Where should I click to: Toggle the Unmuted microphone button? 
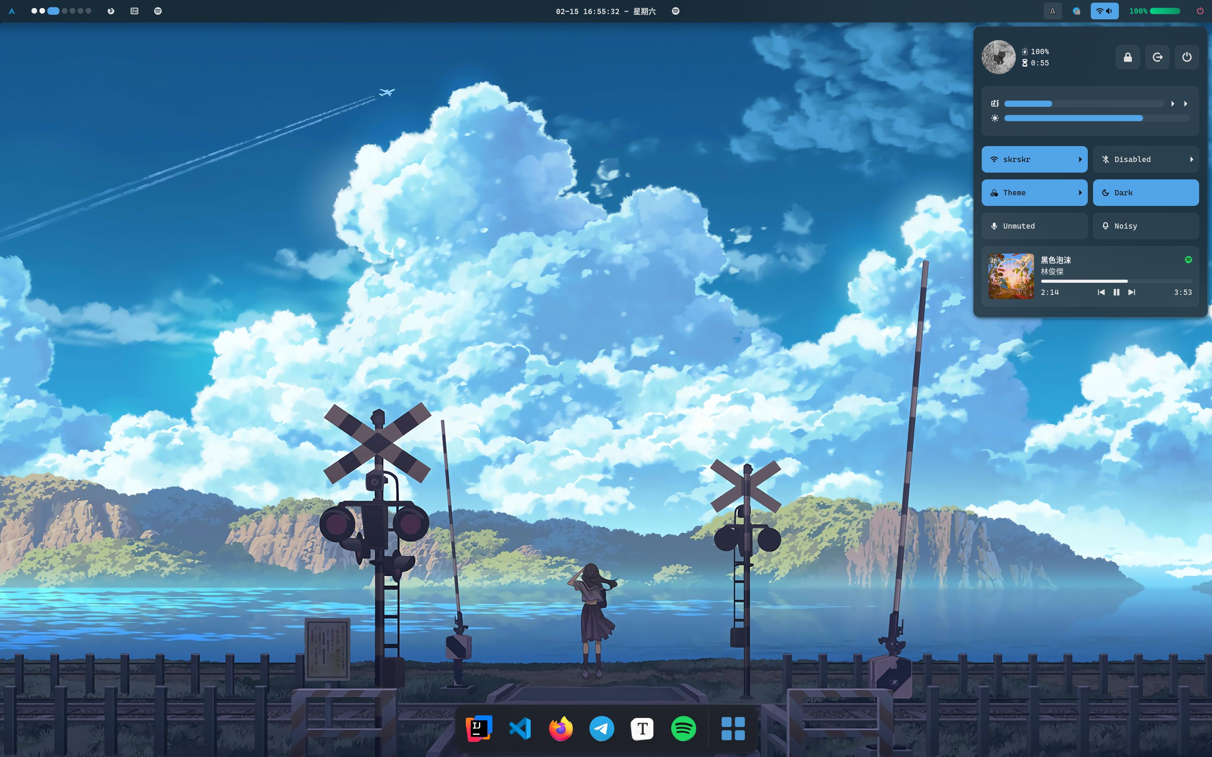point(1034,226)
